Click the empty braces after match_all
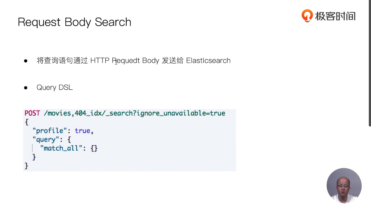The image size is (371, 207). click(94, 148)
